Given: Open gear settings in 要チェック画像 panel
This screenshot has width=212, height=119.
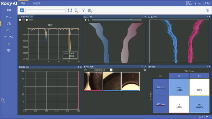Looking at the screenshot, I should click(145, 70).
